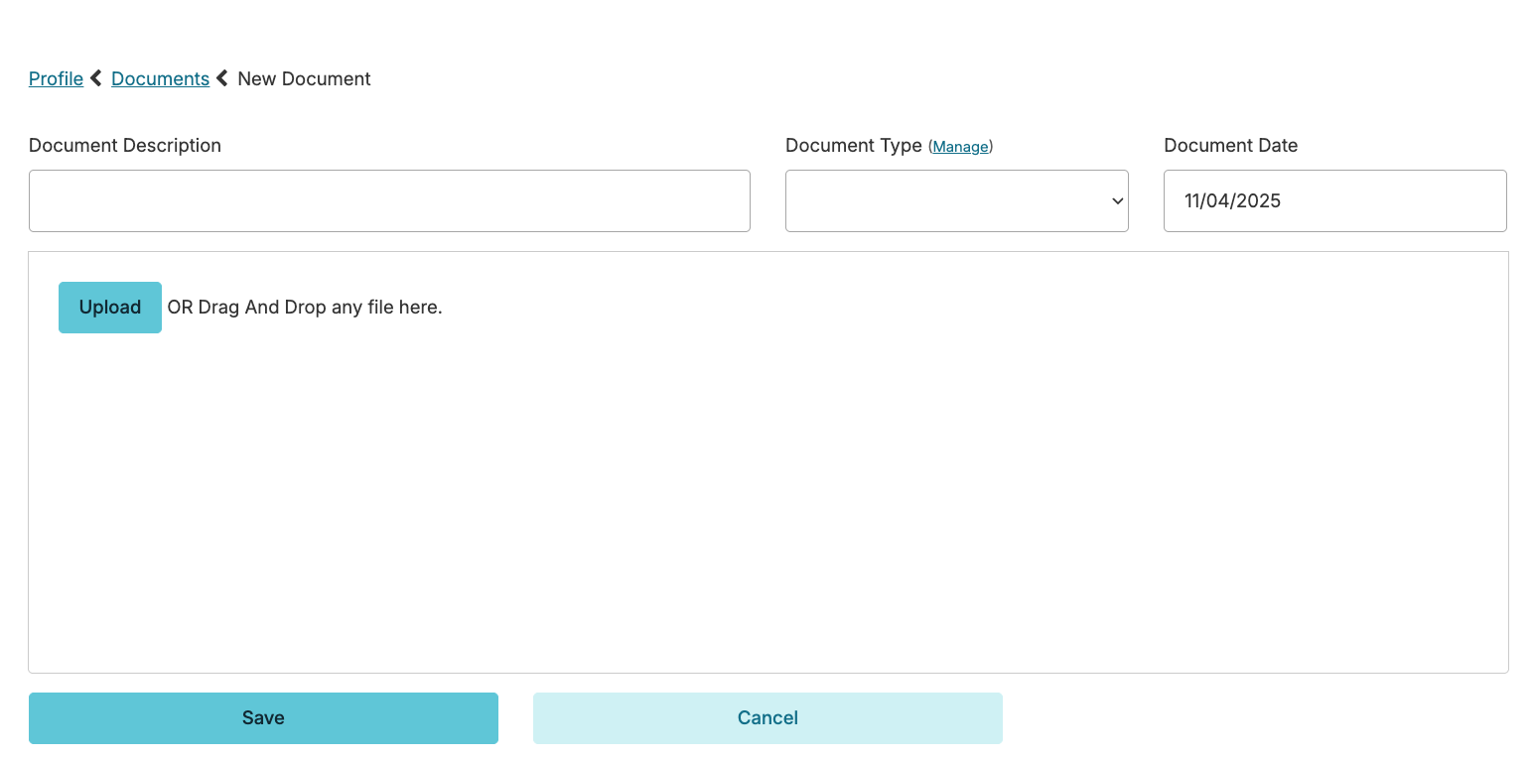Image resolution: width=1532 pixels, height=760 pixels.
Task: Click the 'Document Type' label text
Action: tap(854, 145)
